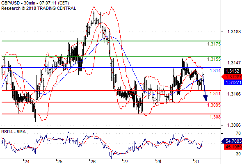This screenshot has height=164, width=242.
Task: Click the blue downward forecast arrow
Action: click(x=205, y=88)
